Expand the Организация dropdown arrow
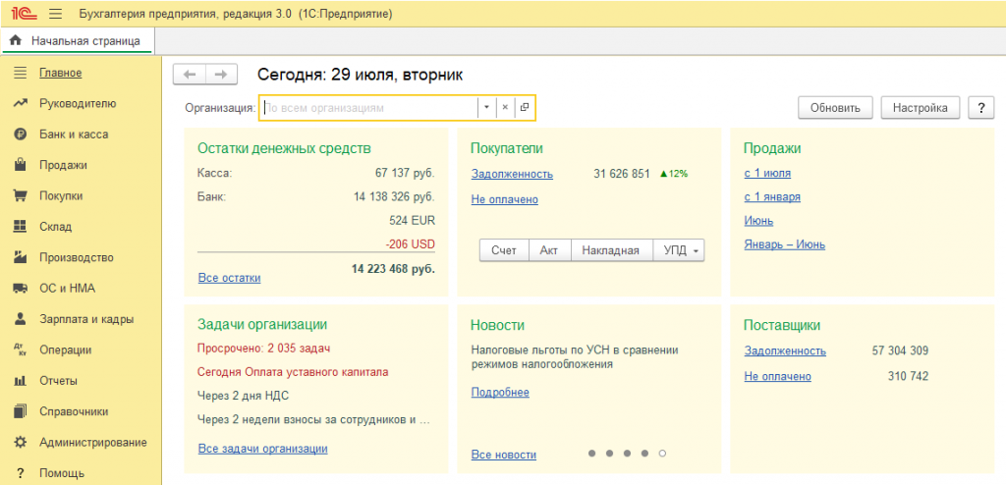 click(x=487, y=108)
